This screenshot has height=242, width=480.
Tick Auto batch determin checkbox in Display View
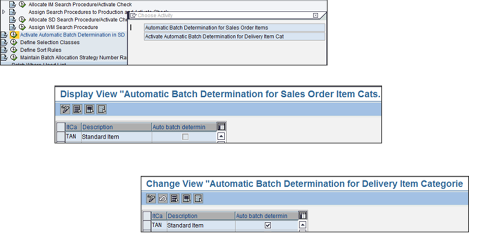tap(185, 137)
